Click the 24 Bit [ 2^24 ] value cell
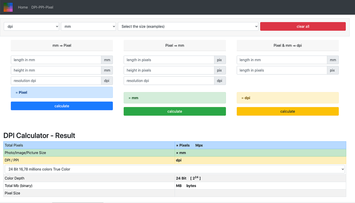The width and height of the screenshot is (355, 203). (x=260, y=178)
